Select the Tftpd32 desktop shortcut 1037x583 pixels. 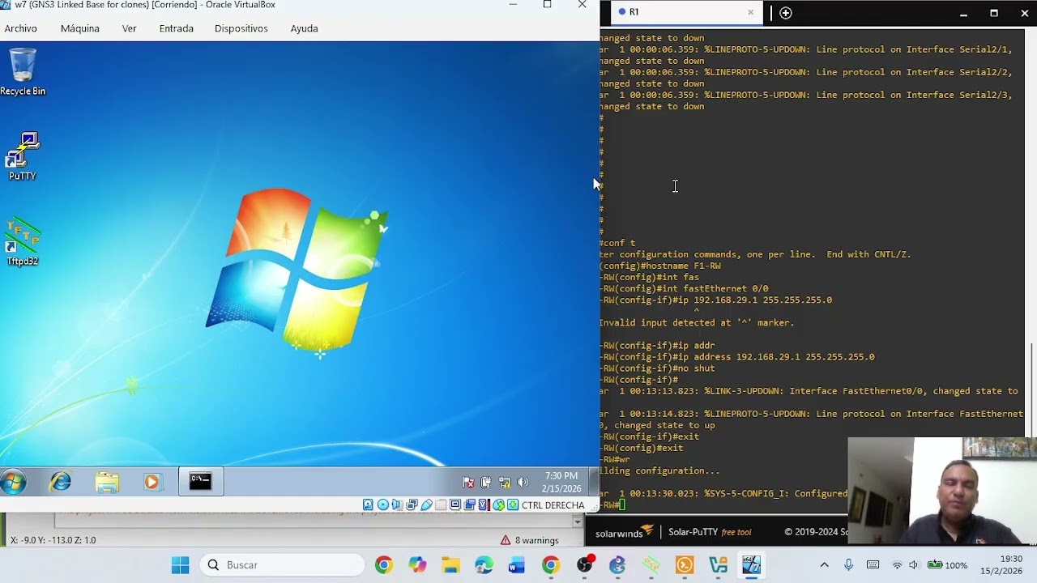(23, 242)
